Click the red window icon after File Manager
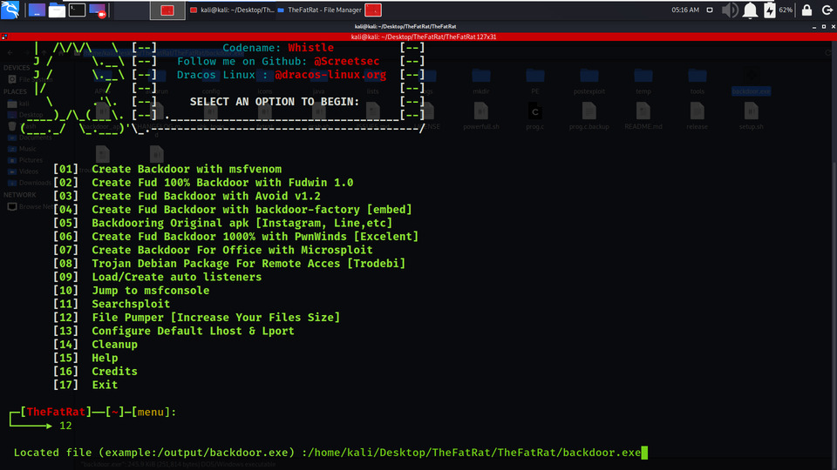Viewport: 837px width, 470px height. [373, 10]
